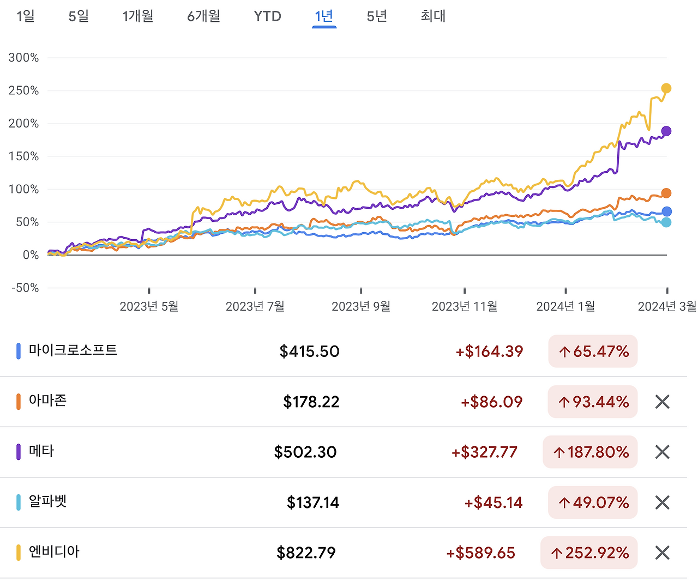Click the 93.44% change badge for 아마존
This screenshot has height=582, width=698.
point(593,402)
